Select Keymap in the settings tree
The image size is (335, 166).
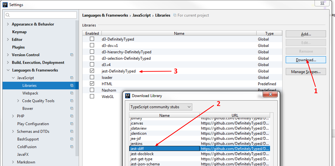19,32
